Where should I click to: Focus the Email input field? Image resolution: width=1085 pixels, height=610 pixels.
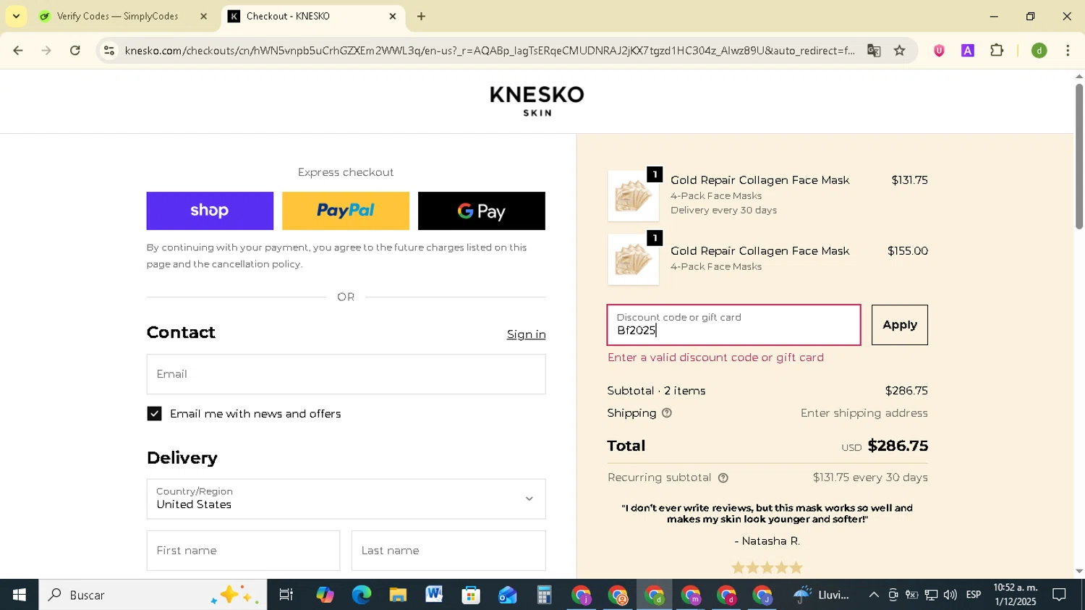(x=346, y=374)
